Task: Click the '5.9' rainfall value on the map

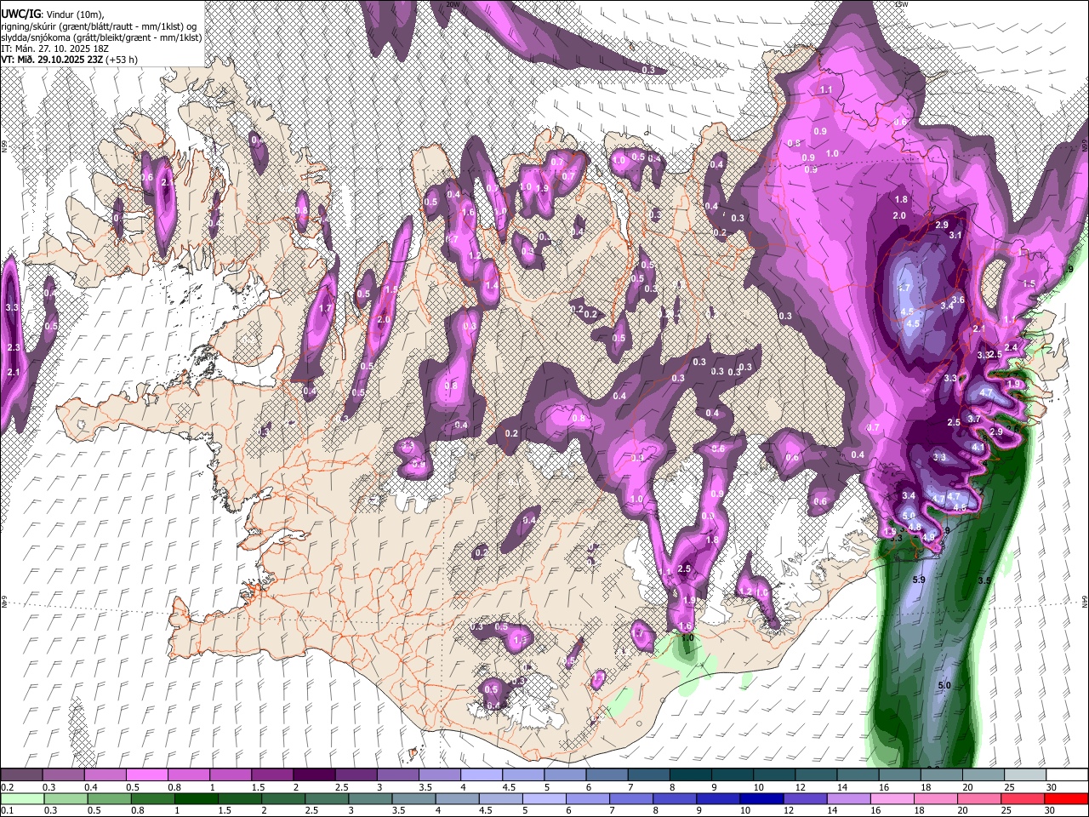Action: [919, 580]
